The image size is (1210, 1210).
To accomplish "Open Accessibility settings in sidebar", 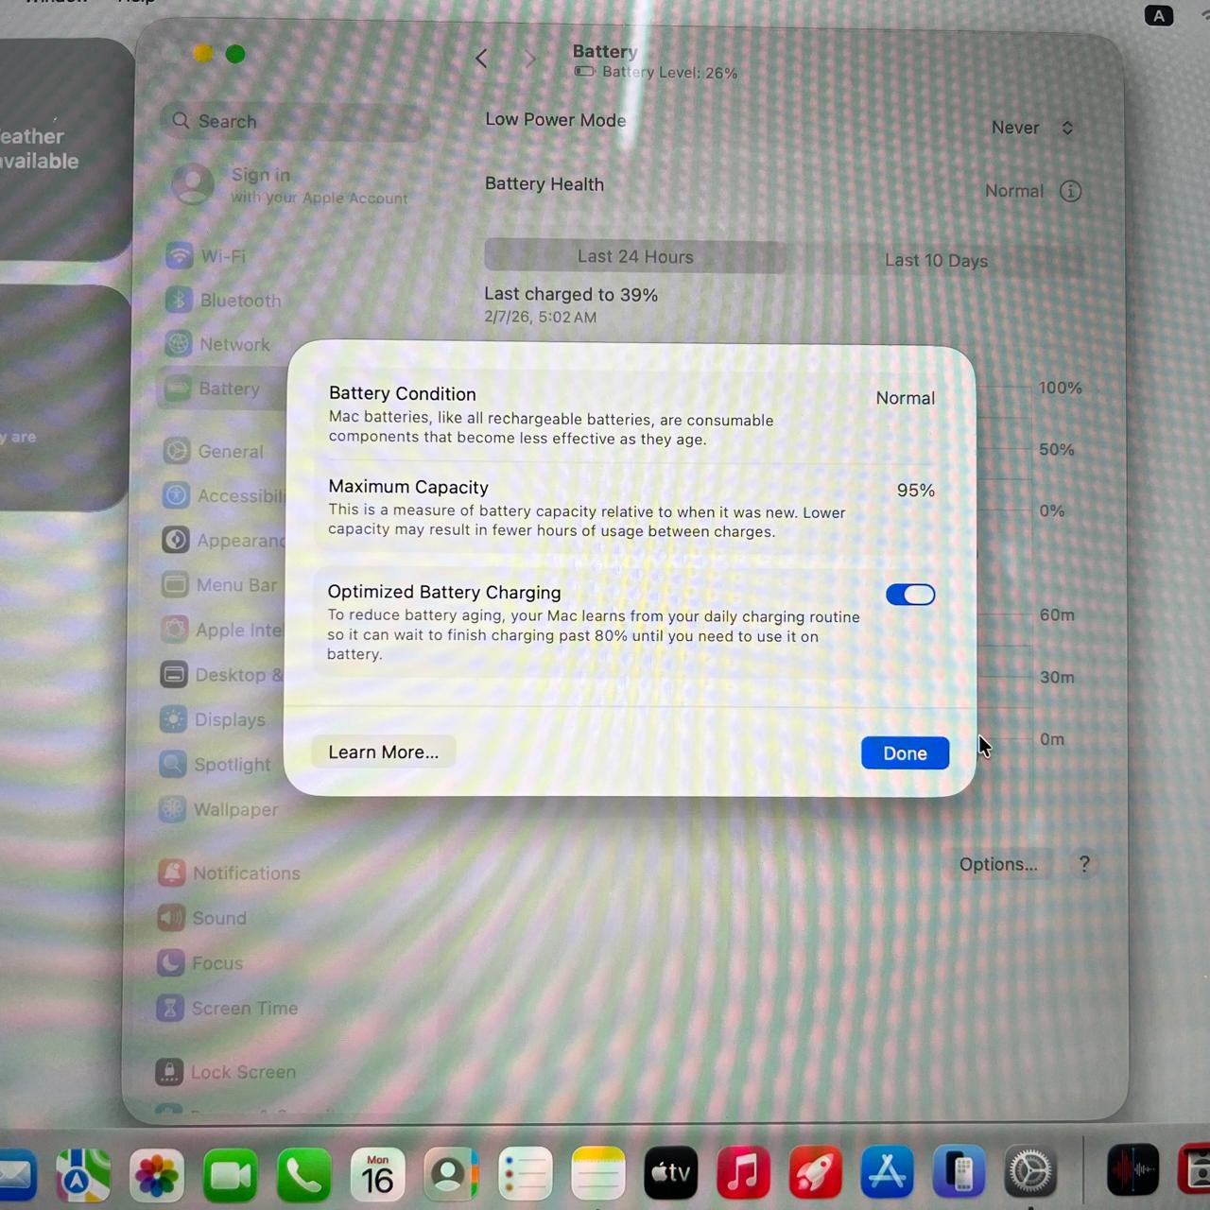I will [222, 496].
